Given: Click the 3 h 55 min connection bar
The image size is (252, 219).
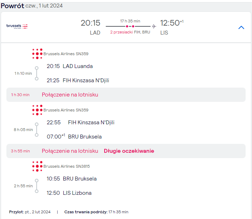Looking at the screenshot, I should [126, 151].
